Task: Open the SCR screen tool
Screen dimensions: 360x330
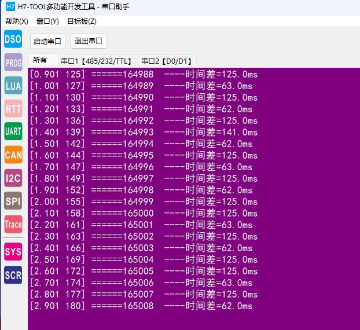Action: point(13,275)
